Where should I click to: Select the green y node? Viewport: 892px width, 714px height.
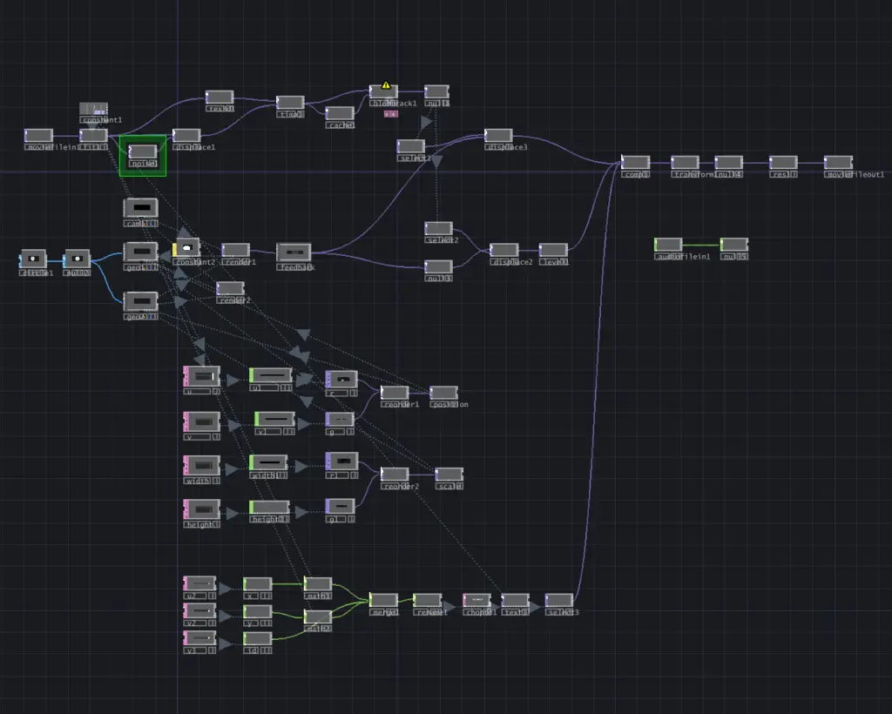point(258,611)
